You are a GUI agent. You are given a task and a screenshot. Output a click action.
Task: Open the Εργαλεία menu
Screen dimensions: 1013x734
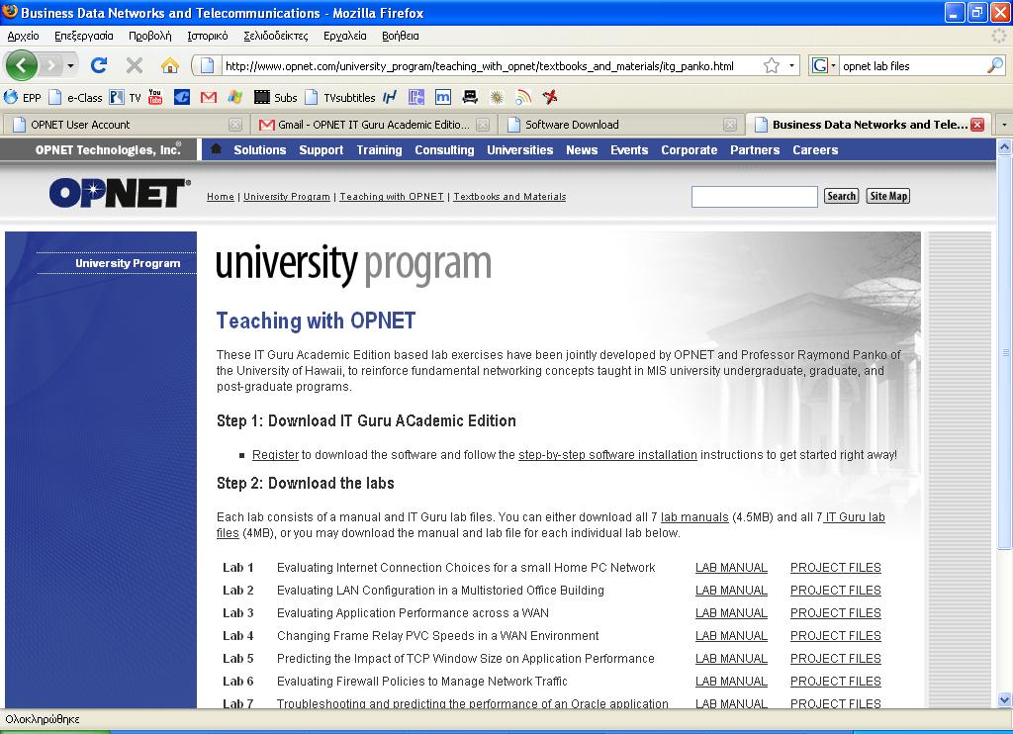tap(345, 36)
